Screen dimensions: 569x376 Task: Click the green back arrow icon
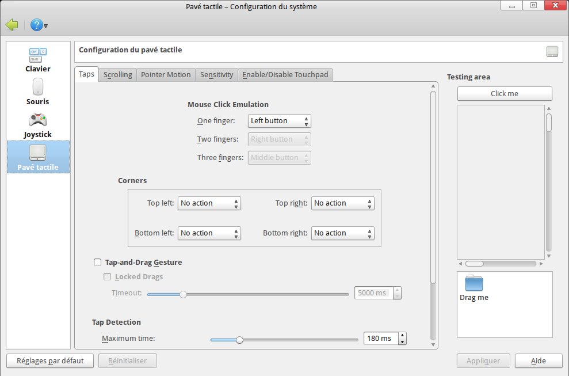click(12, 25)
